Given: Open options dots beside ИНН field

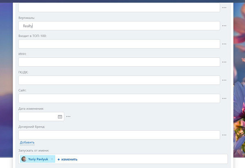Looking at the screenshot, I should point(224,62).
